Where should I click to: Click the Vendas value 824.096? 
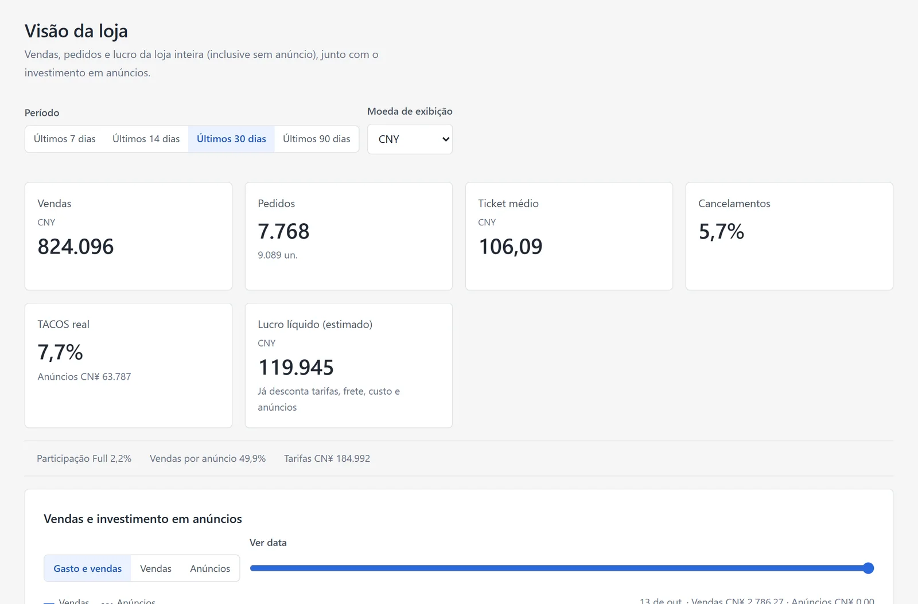click(x=76, y=247)
